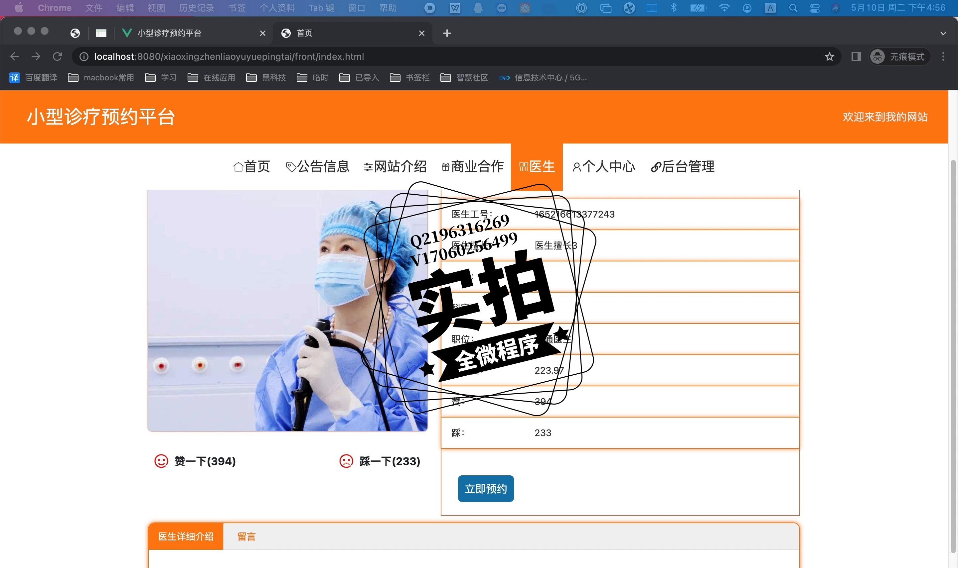
Task: Close the 首页 browser tab
Action: [421, 33]
